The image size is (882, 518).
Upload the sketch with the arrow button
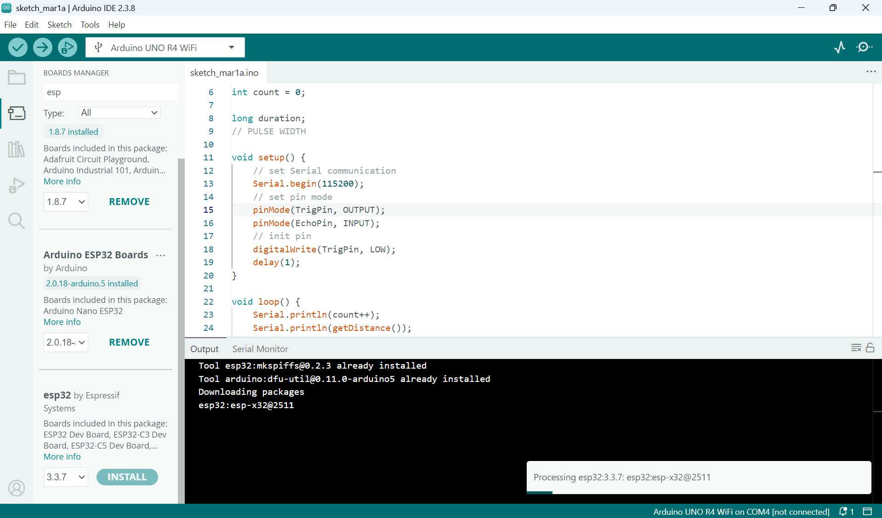pos(43,47)
